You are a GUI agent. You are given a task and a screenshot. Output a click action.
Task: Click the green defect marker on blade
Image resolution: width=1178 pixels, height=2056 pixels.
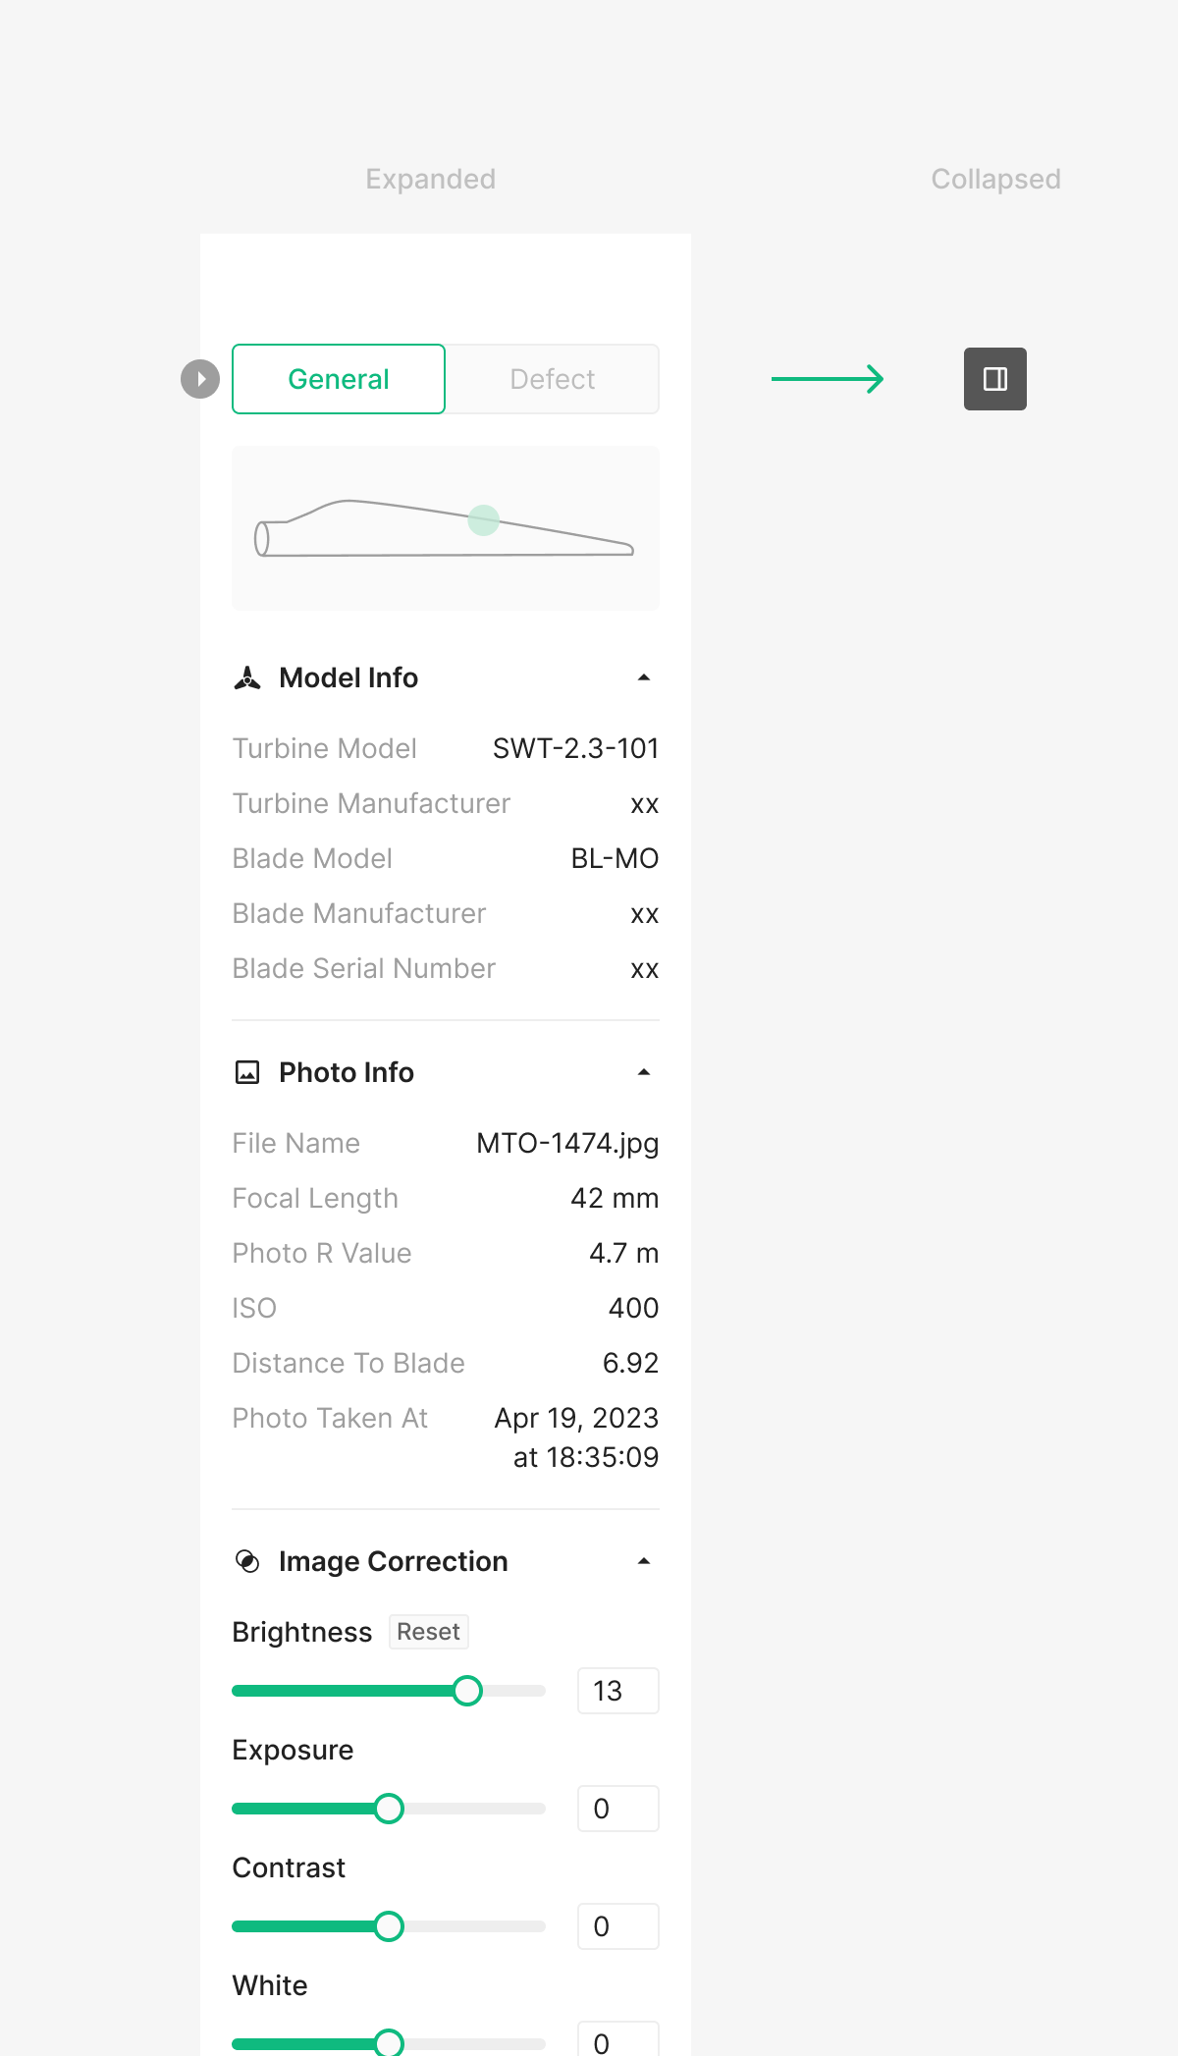click(x=483, y=519)
